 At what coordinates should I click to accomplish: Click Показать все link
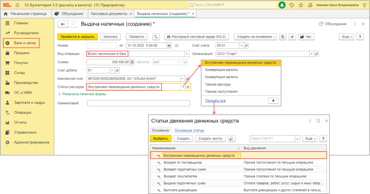click(x=215, y=101)
